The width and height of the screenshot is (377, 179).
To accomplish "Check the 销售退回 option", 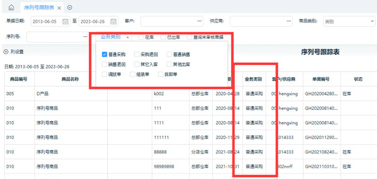I will coord(104,65).
